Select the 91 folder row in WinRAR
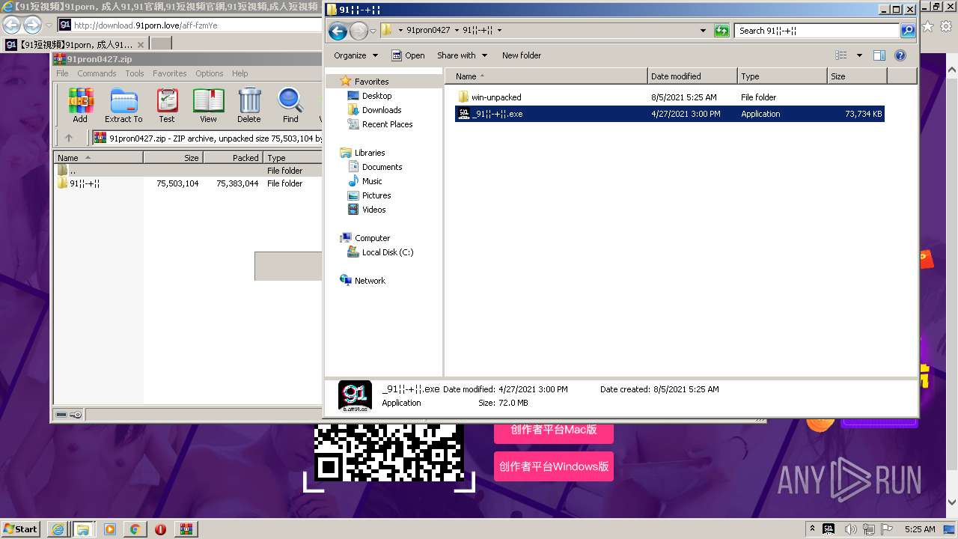 [x=187, y=183]
